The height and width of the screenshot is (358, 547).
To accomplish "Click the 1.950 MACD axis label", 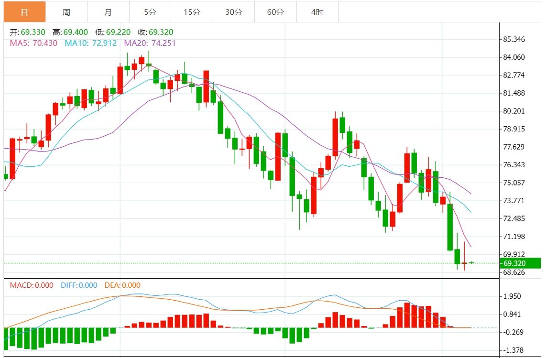I will point(512,296).
